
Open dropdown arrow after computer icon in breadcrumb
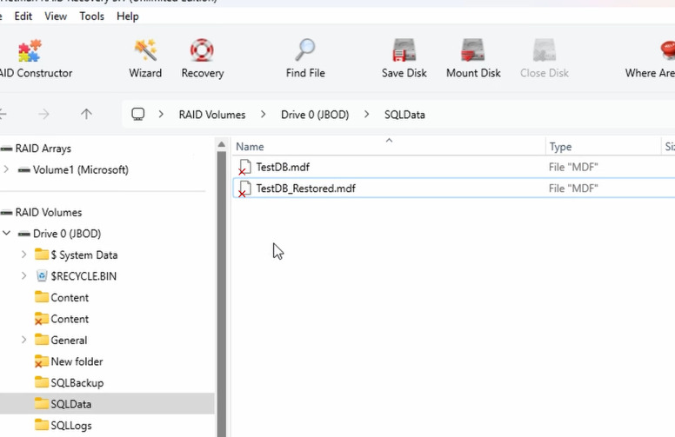click(x=161, y=115)
